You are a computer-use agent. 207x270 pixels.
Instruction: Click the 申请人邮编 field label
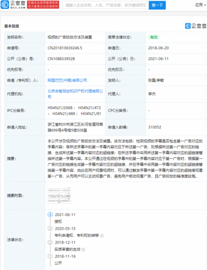(118, 127)
